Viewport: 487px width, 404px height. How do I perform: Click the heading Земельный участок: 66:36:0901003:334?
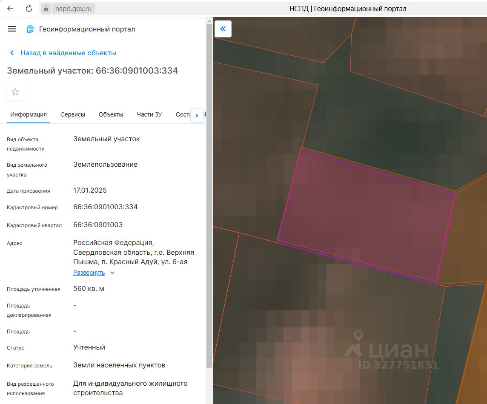point(92,71)
